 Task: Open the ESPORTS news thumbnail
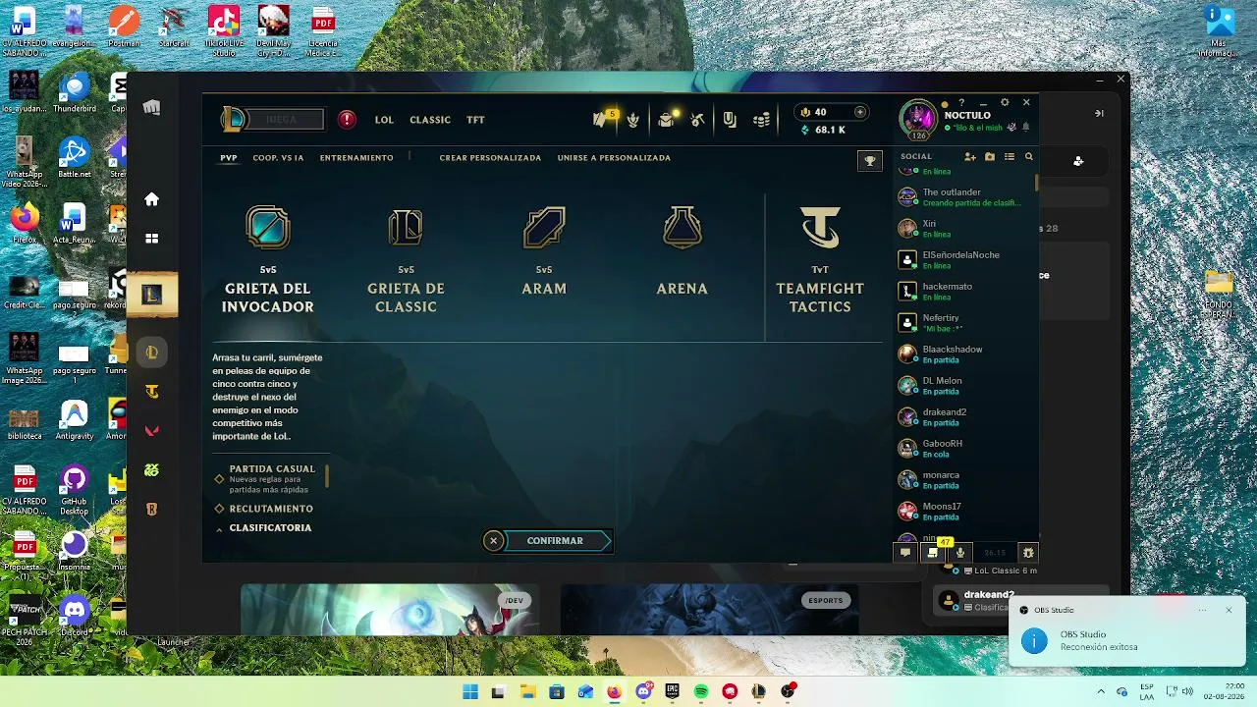coord(709,610)
